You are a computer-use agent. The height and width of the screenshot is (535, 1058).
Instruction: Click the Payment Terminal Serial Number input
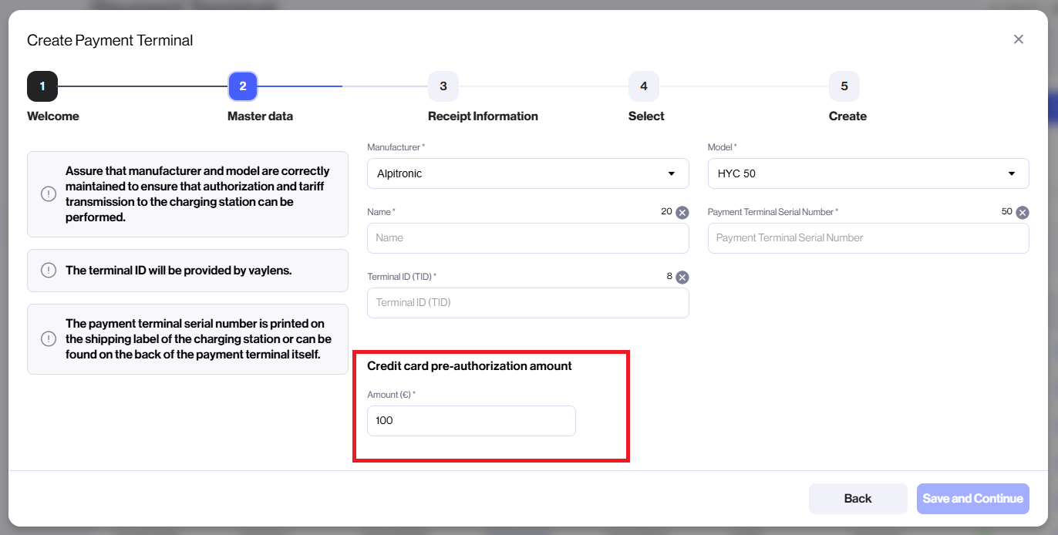[x=868, y=238]
